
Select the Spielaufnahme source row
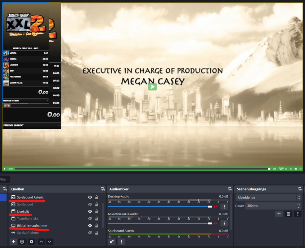pyautogui.click(x=55, y=232)
